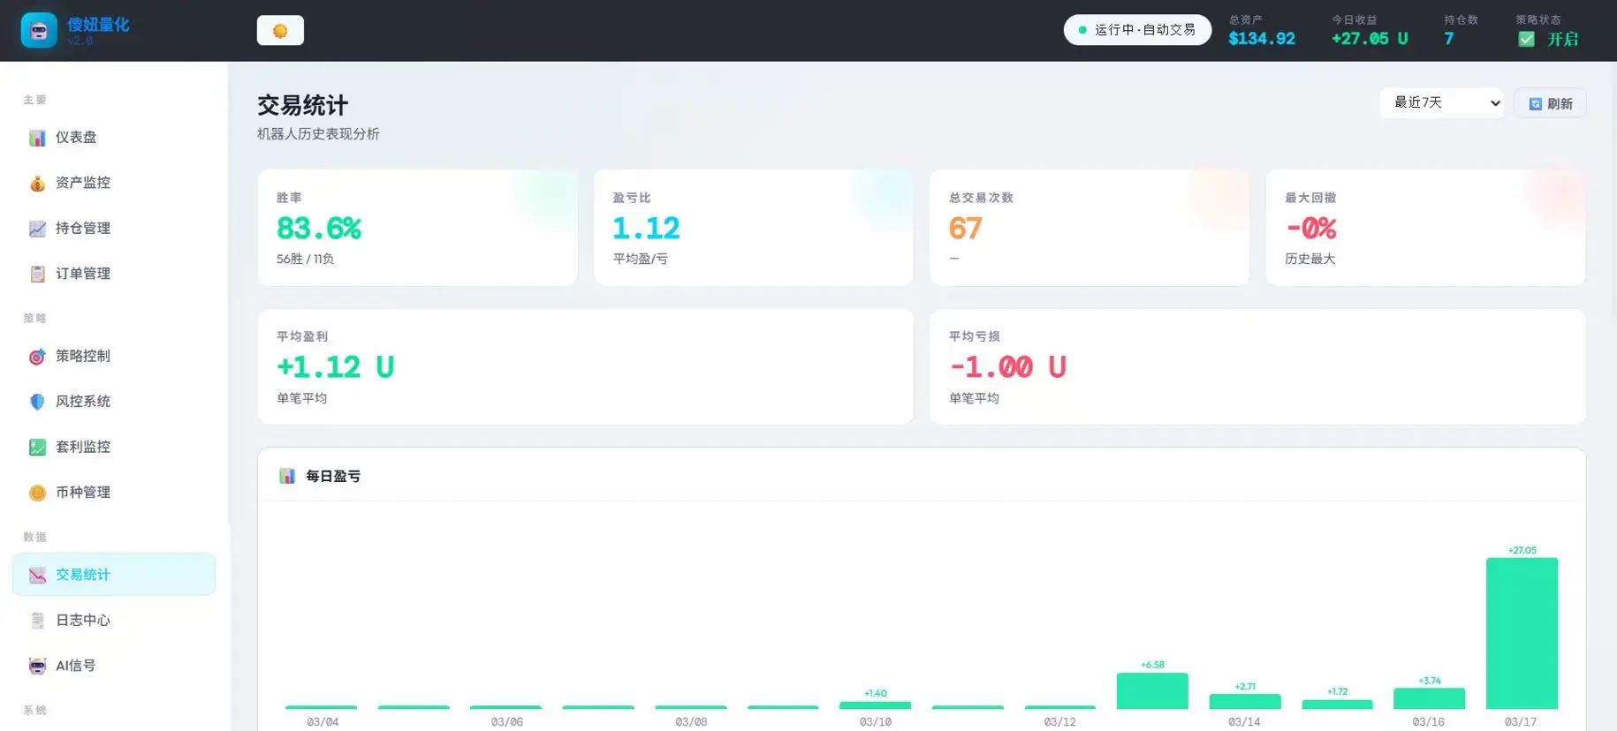Click the 今日收益 value +27.05 U
This screenshot has width=1617, height=731.
tap(1370, 39)
